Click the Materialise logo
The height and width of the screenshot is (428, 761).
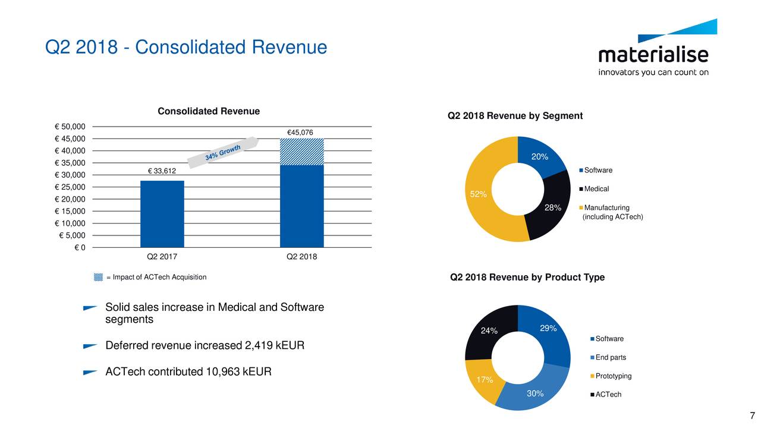click(657, 48)
